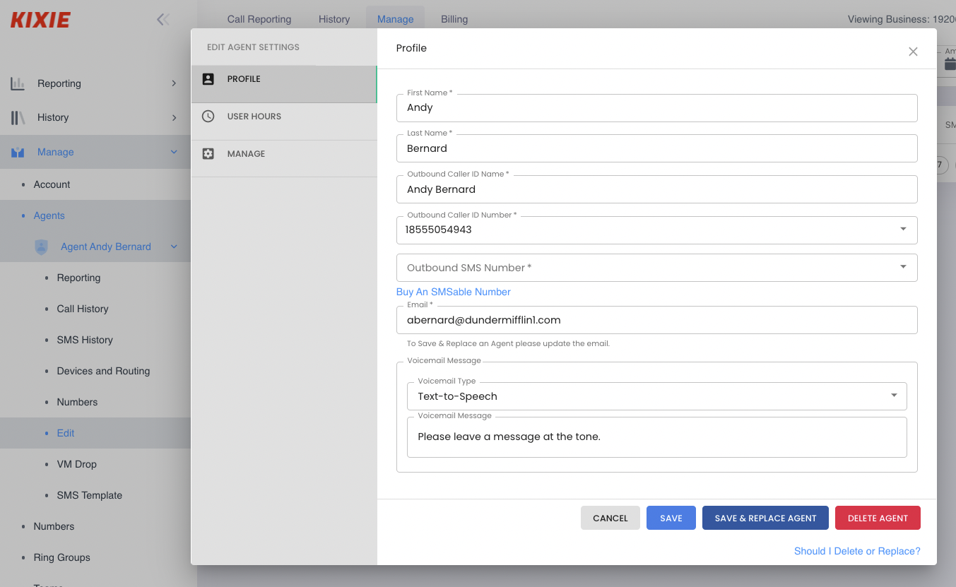Click the Voicemail Message text area
The height and width of the screenshot is (587, 956).
click(657, 437)
